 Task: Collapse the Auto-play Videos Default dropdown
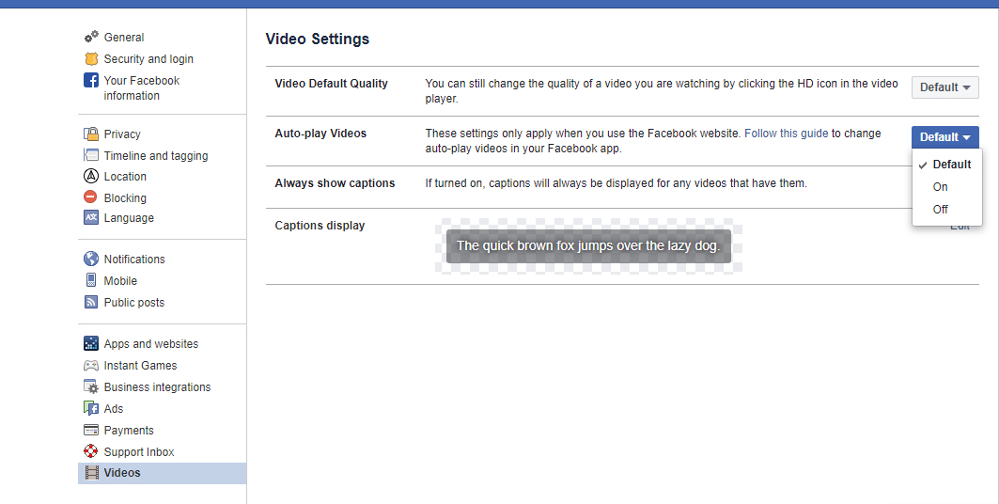[x=944, y=137]
